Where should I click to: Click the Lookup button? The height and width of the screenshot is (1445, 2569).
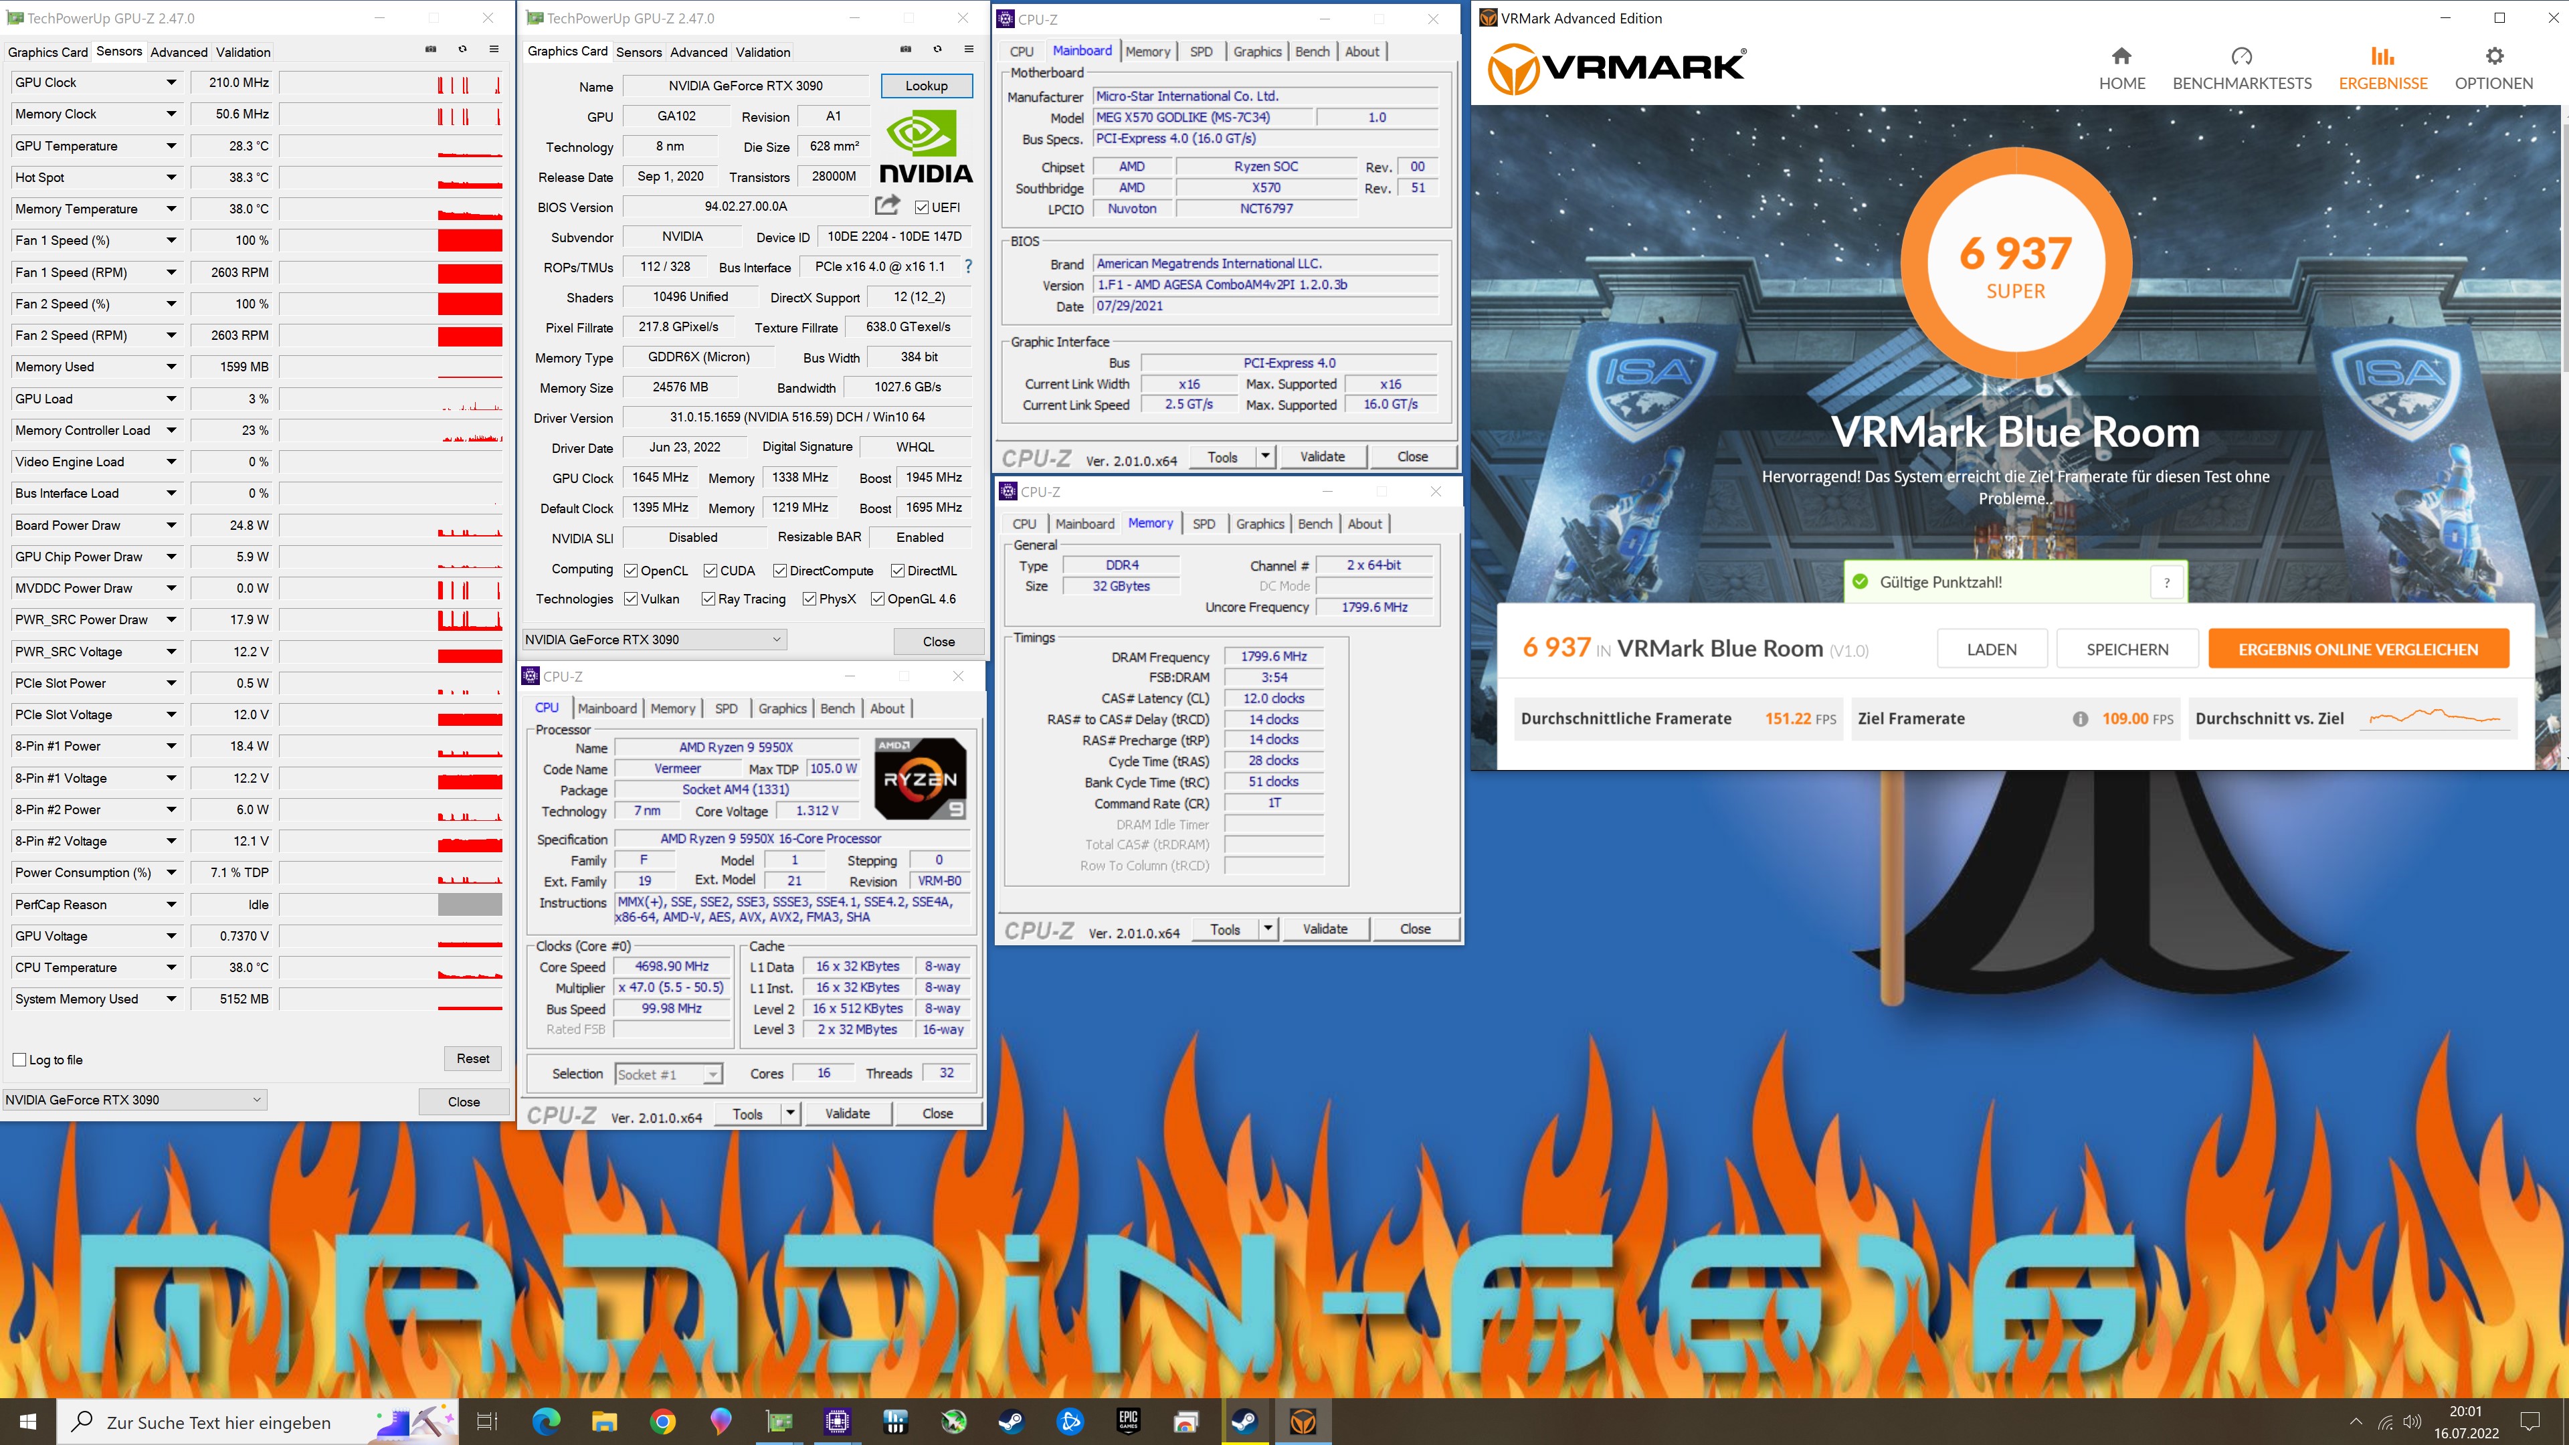click(927, 86)
